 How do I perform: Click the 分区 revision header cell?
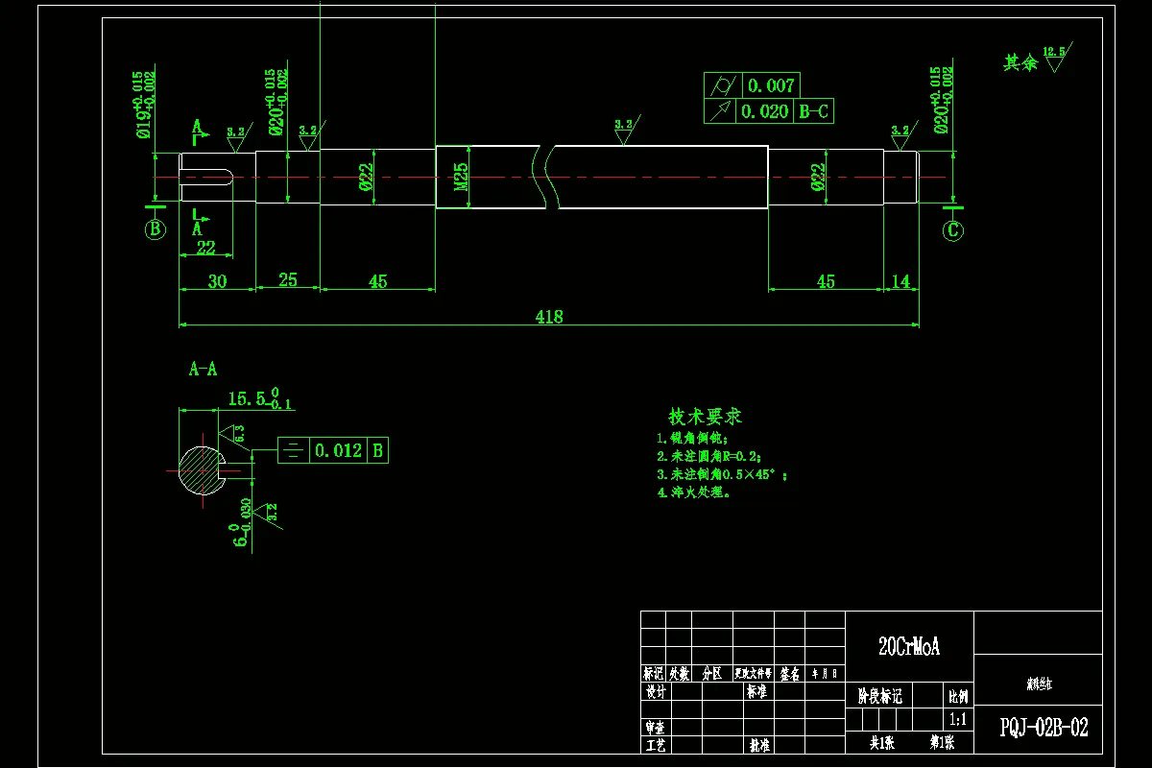point(711,674)
